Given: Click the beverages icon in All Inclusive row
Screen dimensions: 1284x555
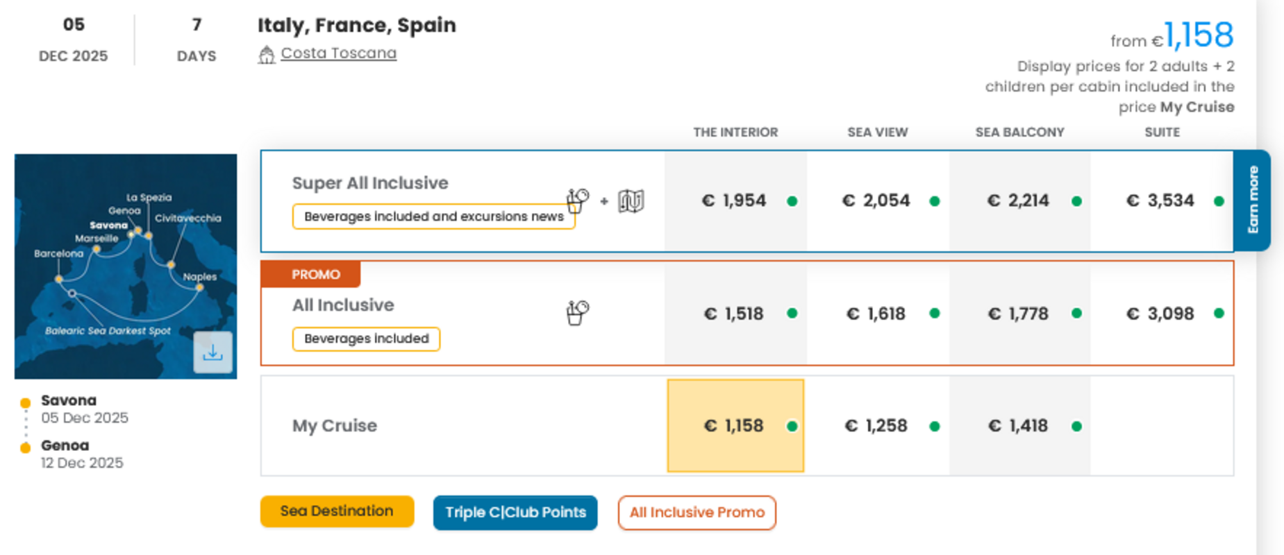Looking at the screenshot, I should (577, 313).
